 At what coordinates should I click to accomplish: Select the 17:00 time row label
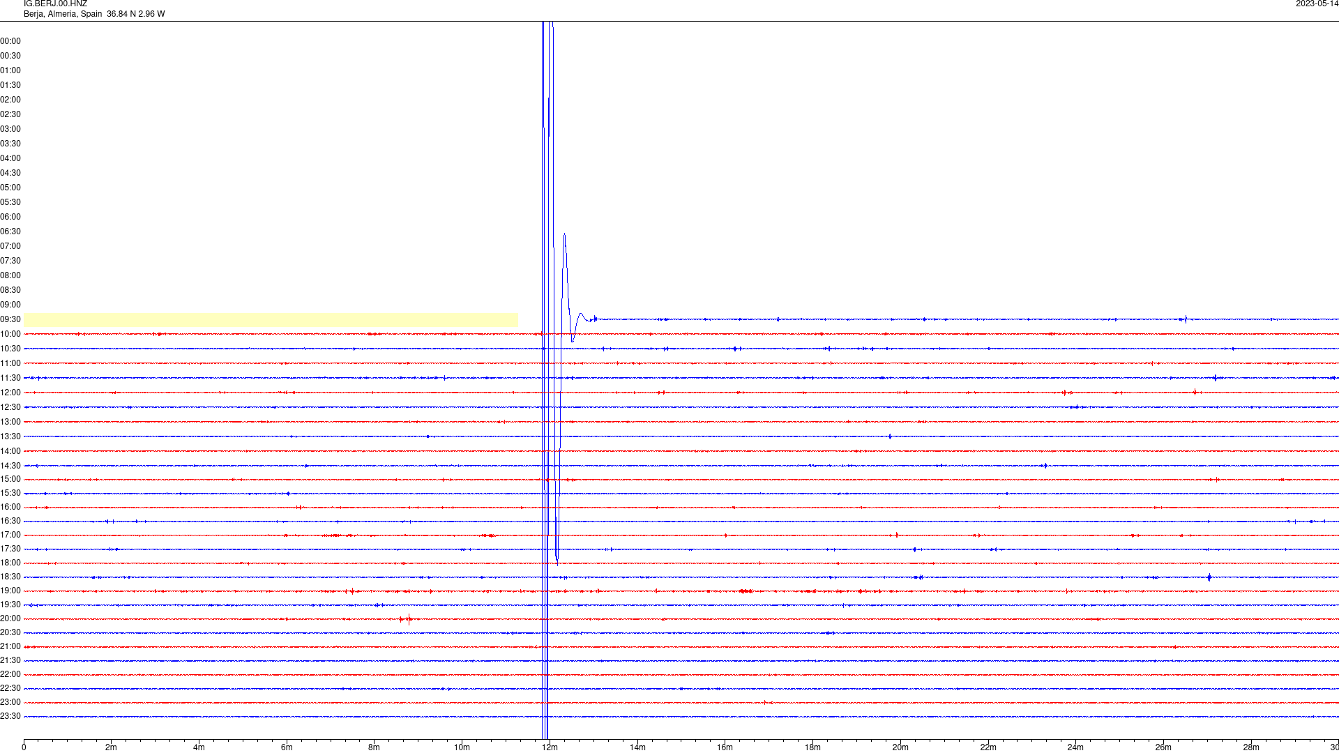[10, 535]
